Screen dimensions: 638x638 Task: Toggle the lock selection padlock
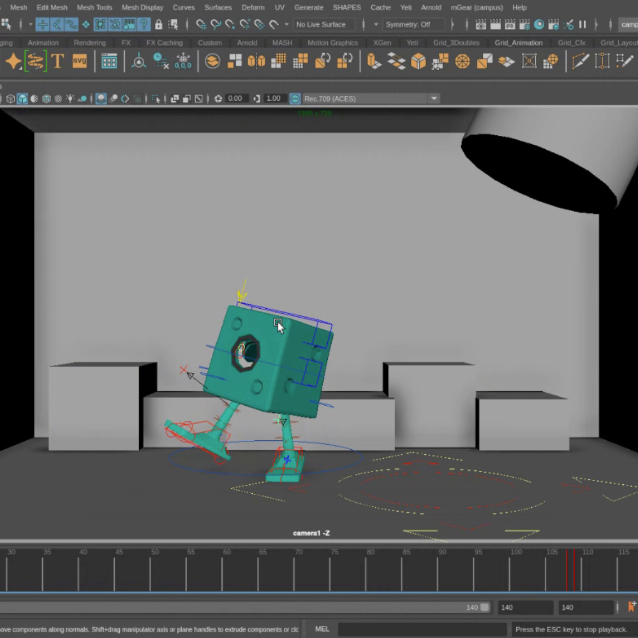pos(158,24)
